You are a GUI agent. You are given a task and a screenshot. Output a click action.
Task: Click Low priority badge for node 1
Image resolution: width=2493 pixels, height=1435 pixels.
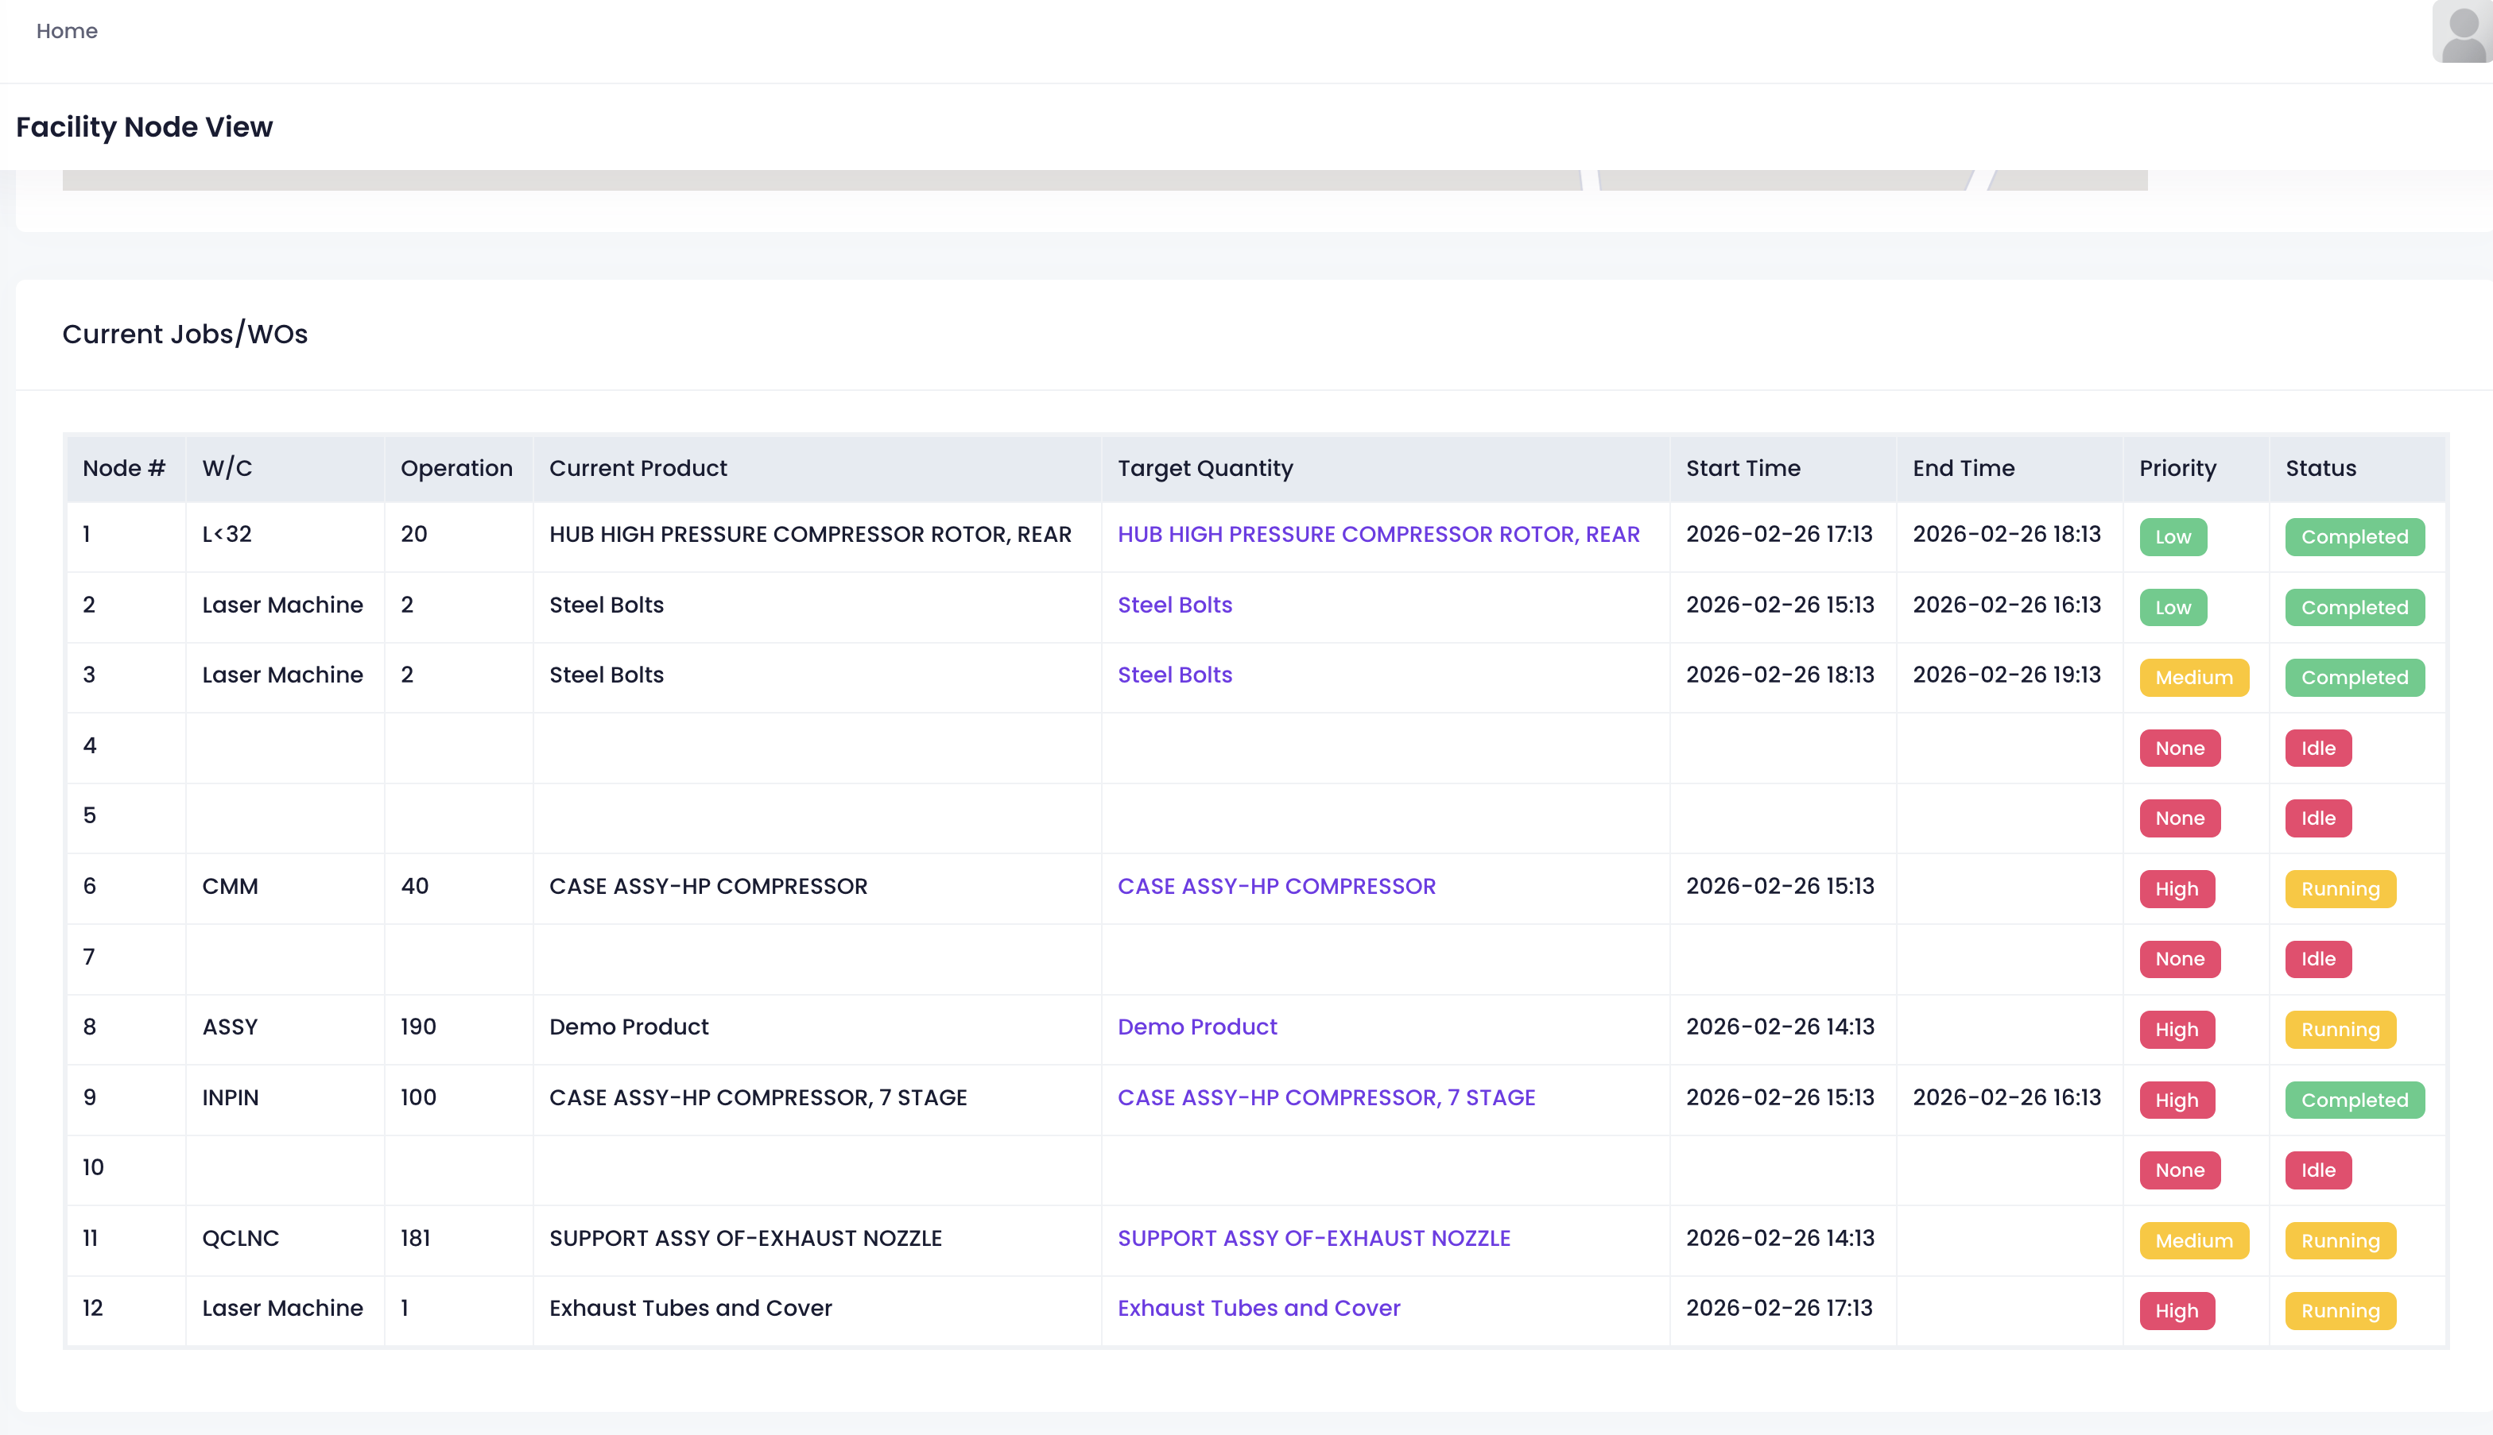click(2172, 537)
